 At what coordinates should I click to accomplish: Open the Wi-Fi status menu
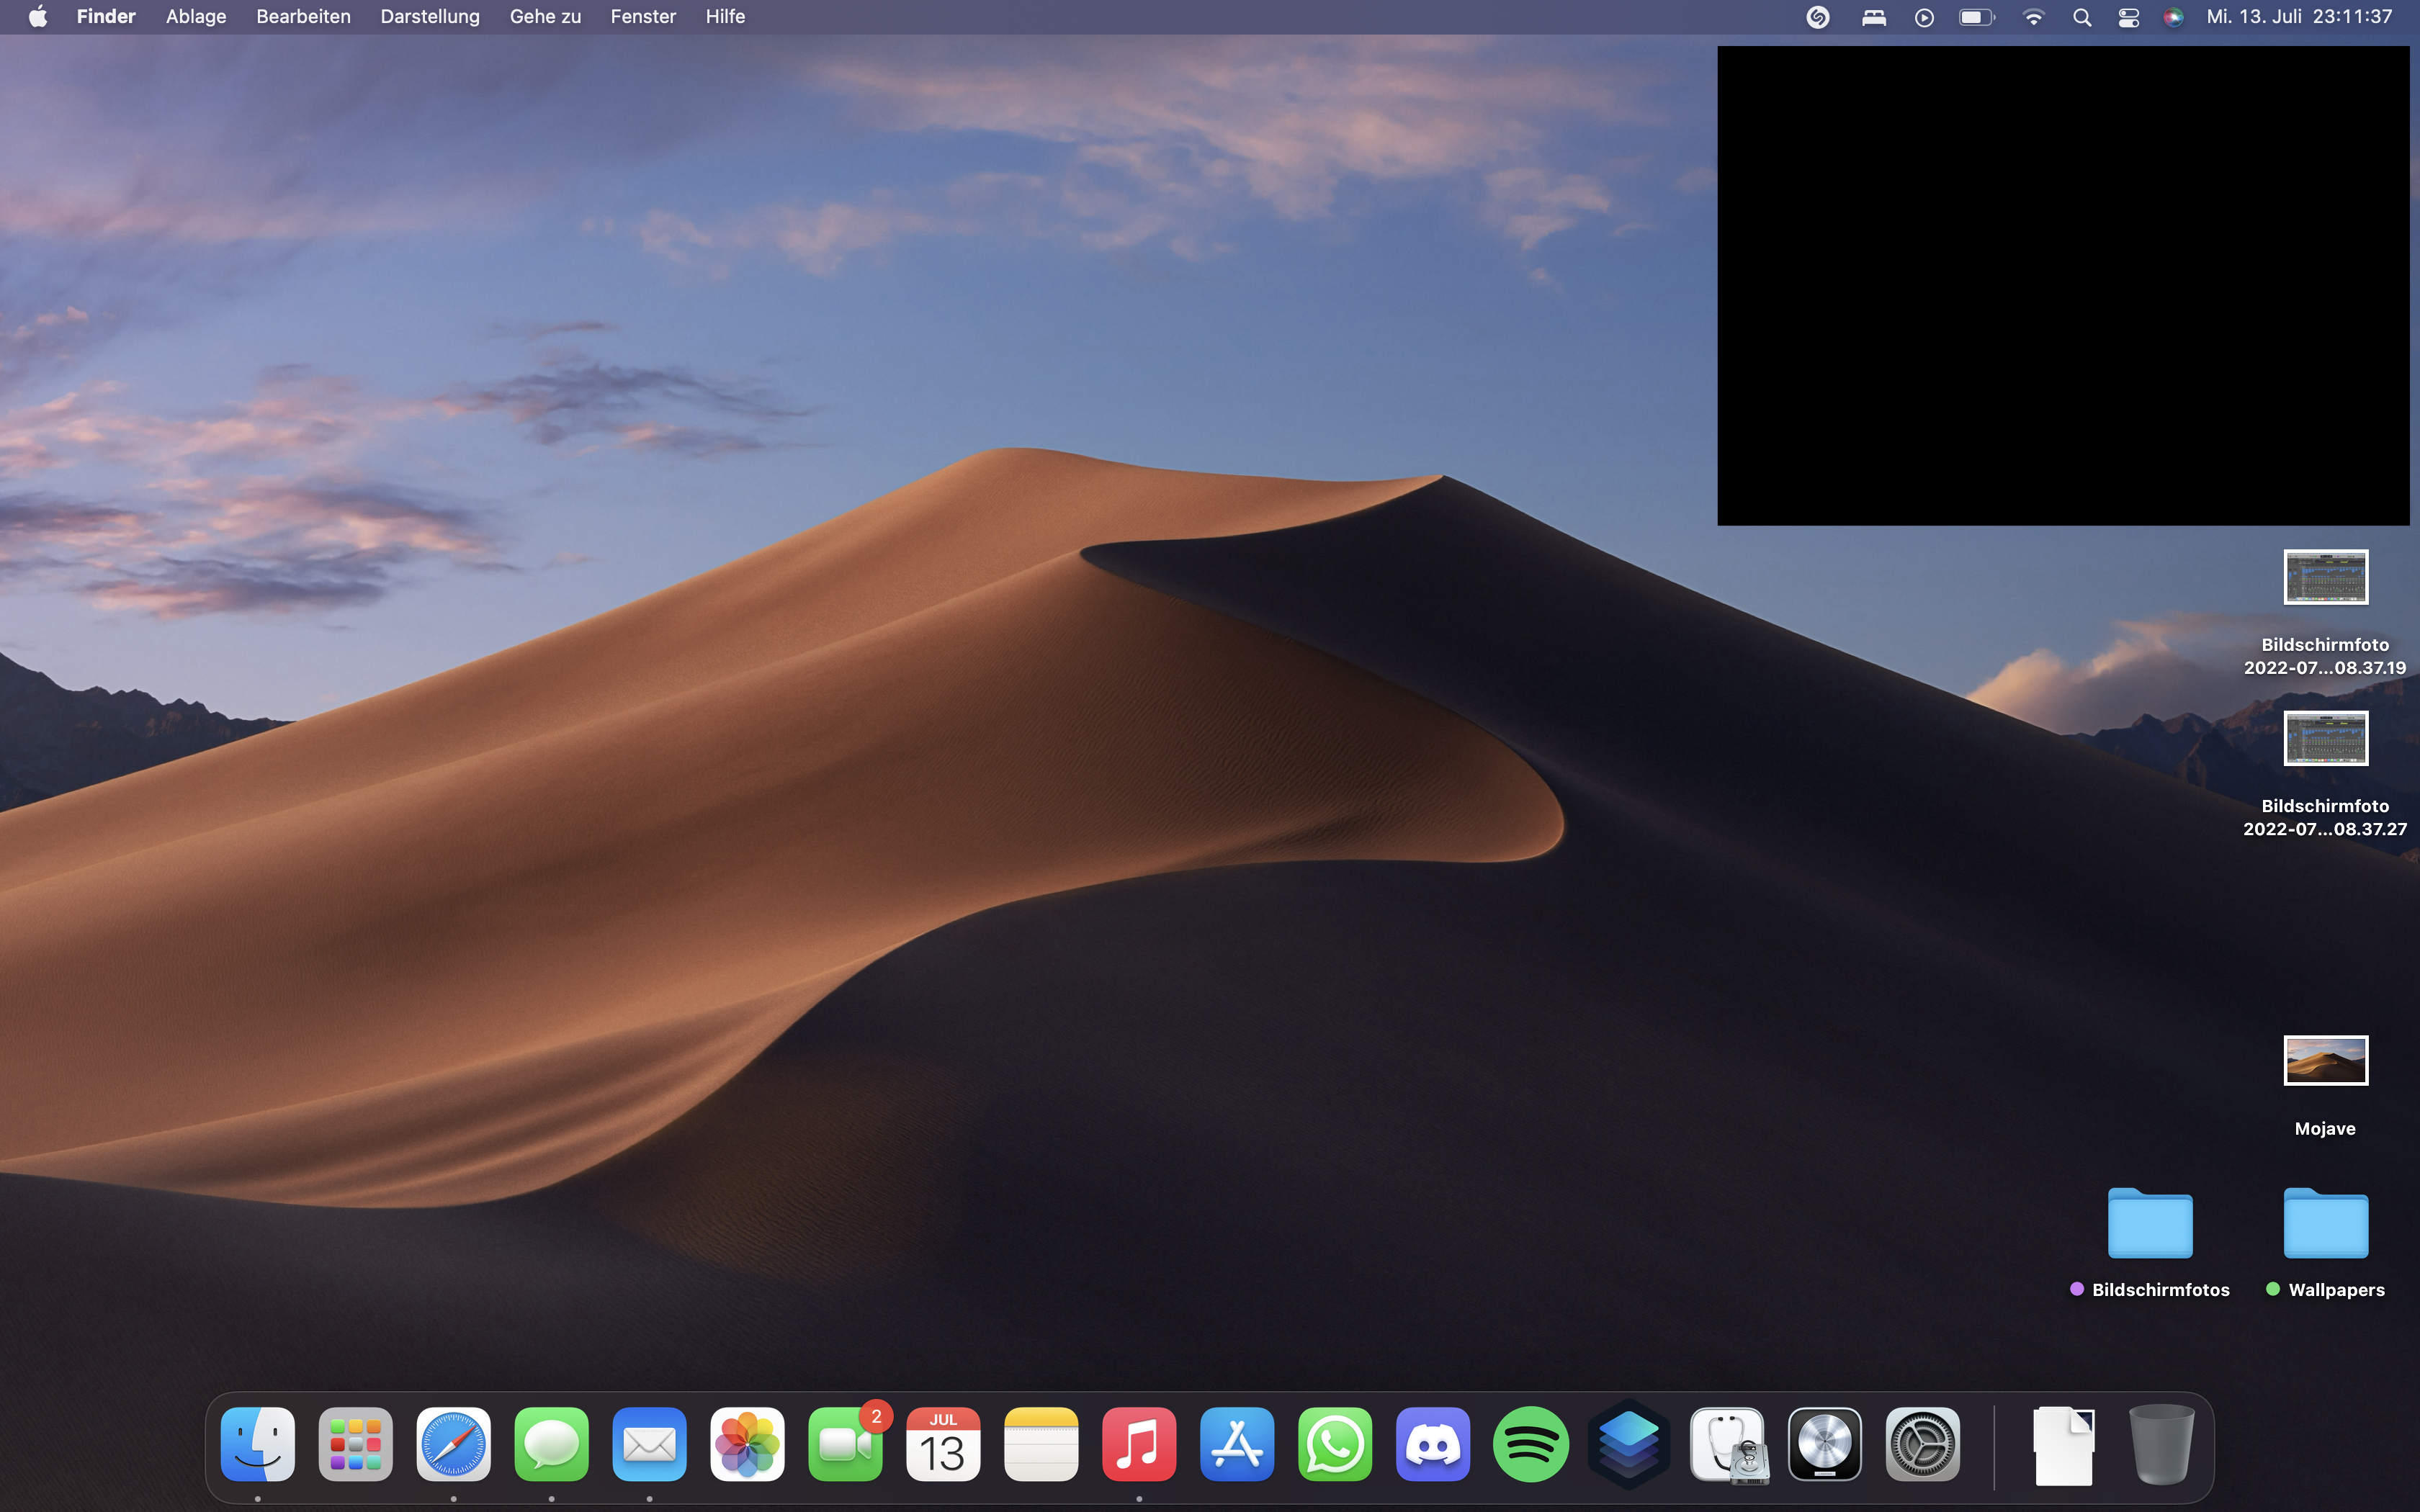[x=2033, y=17]
